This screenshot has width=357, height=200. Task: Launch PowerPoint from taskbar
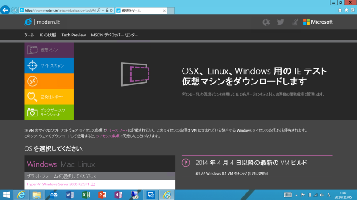[x=102, y=195]
